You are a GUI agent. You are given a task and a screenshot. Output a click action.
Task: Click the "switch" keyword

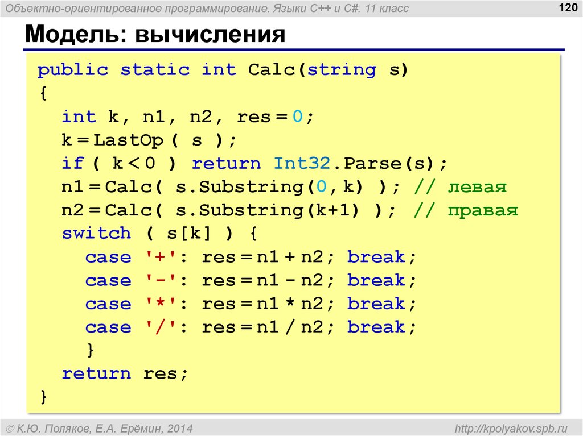(96, 234)
